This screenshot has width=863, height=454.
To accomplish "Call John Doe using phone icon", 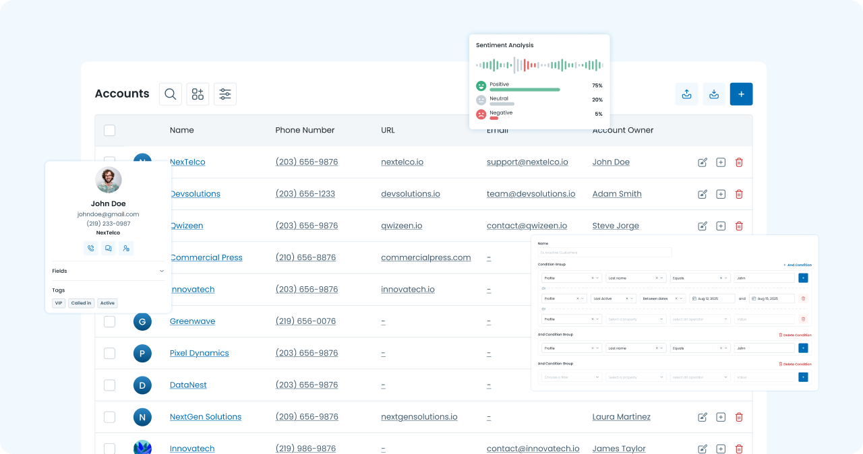I will coord(91,249).
